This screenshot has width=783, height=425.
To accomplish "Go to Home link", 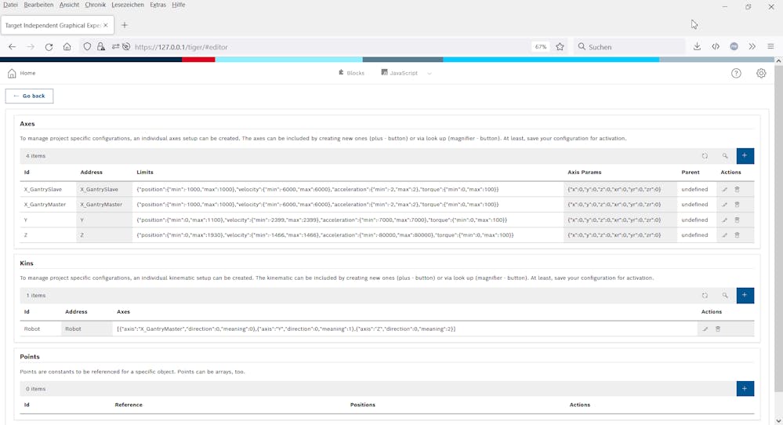I will click(x=22, y=73).
